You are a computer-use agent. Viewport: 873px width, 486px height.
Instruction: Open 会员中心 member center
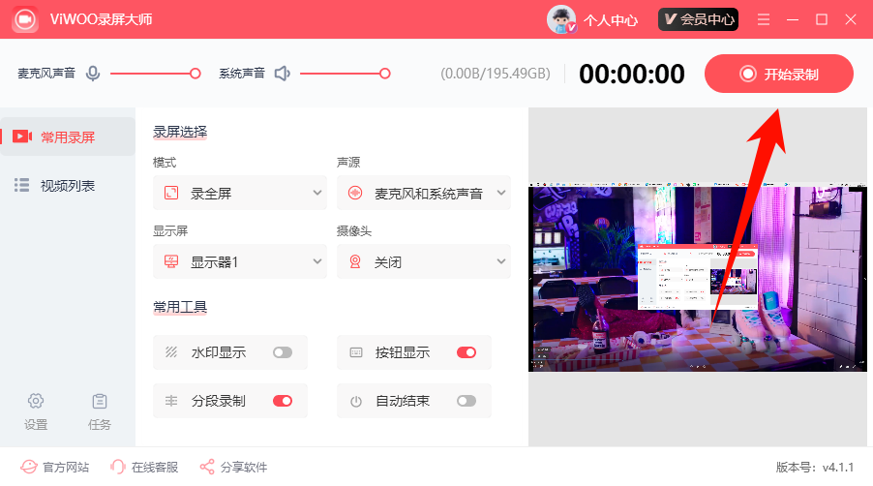pyautogui.click(x=698, y=19)
